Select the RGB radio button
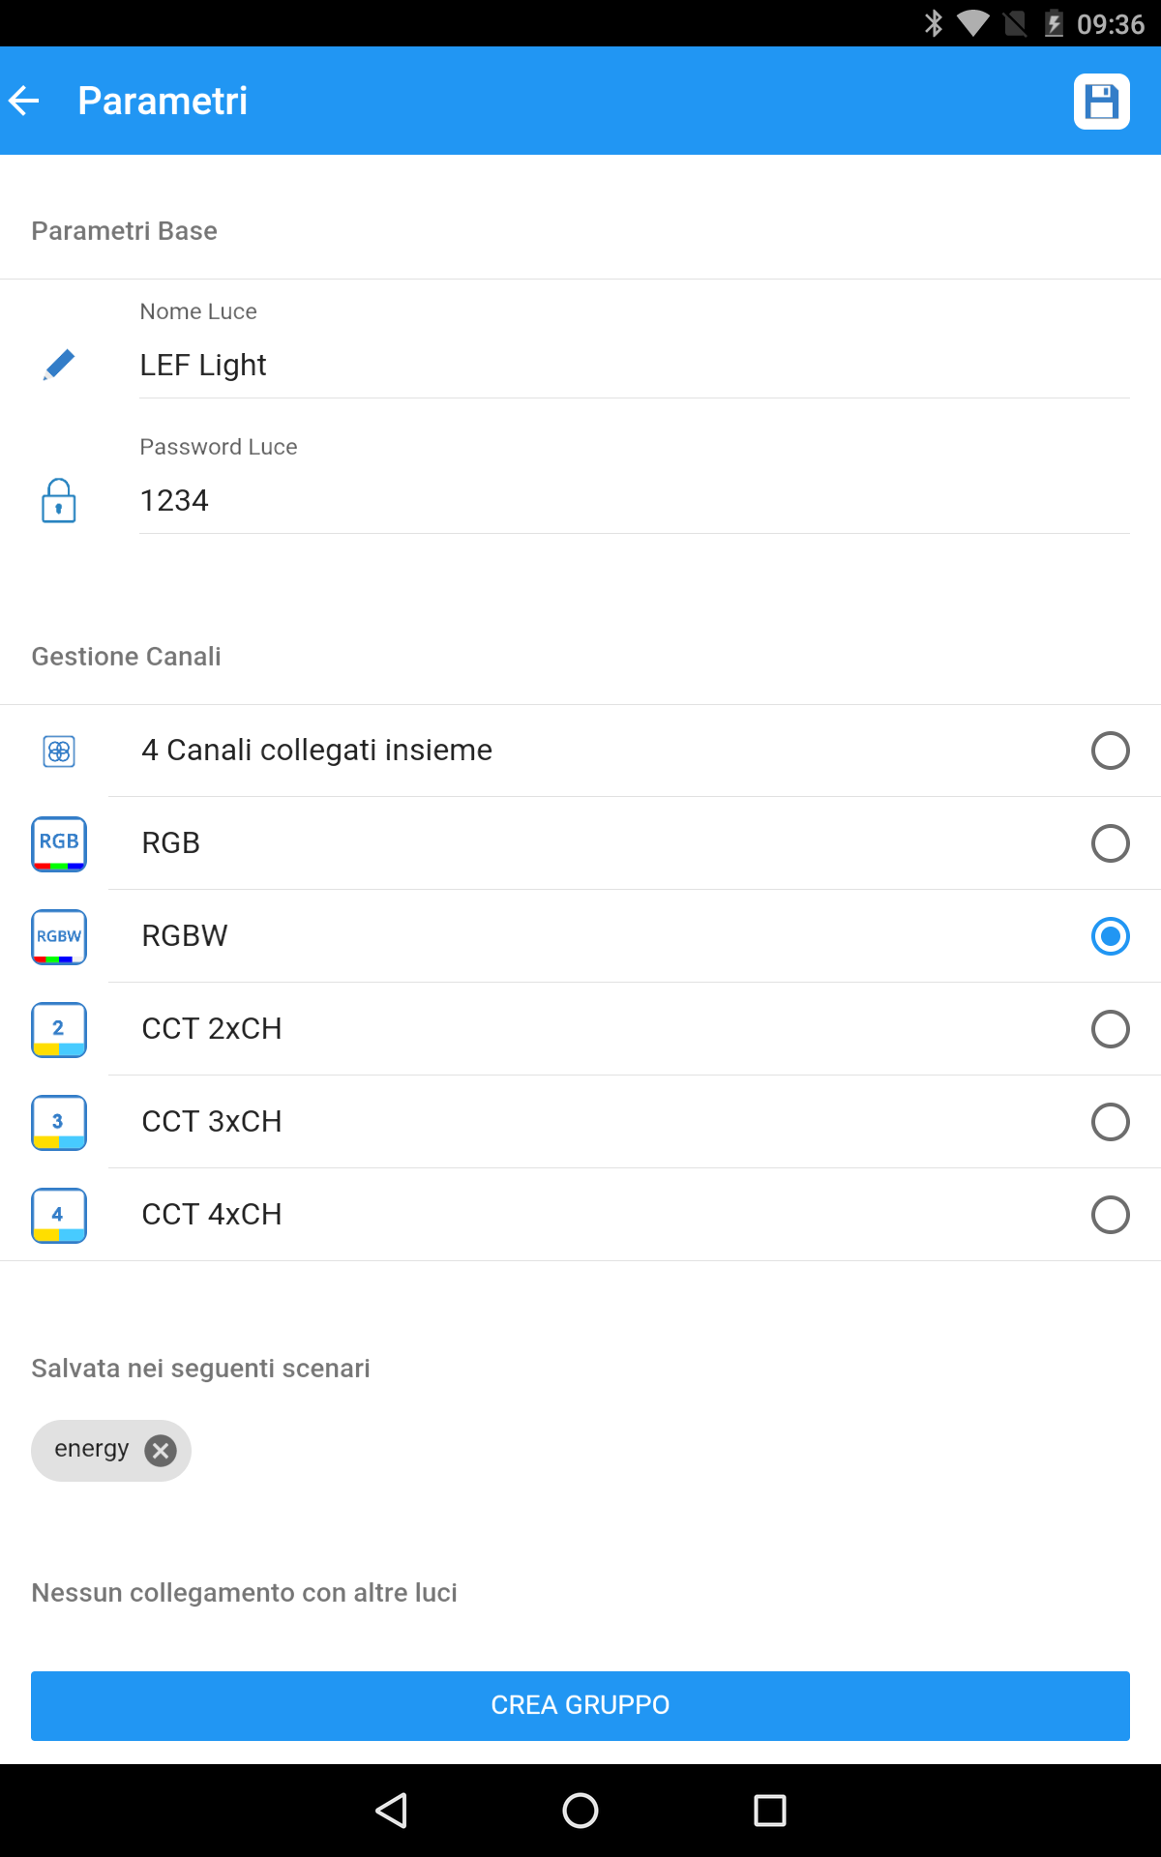Viewport: 1161px width, 1857px height. pos(1110,843)
